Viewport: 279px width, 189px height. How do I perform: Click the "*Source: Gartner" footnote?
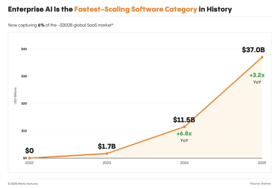[260, 184]
